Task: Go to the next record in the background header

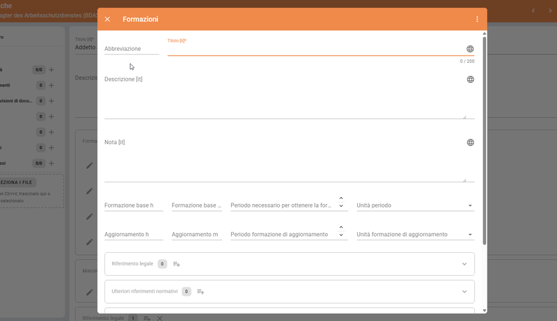Action: pos(550,10)
